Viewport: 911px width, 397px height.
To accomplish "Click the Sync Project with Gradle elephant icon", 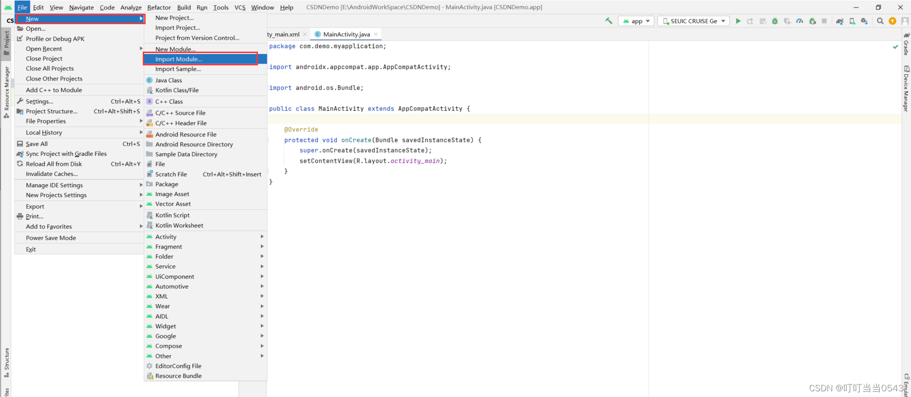I will tap(840, 21).
